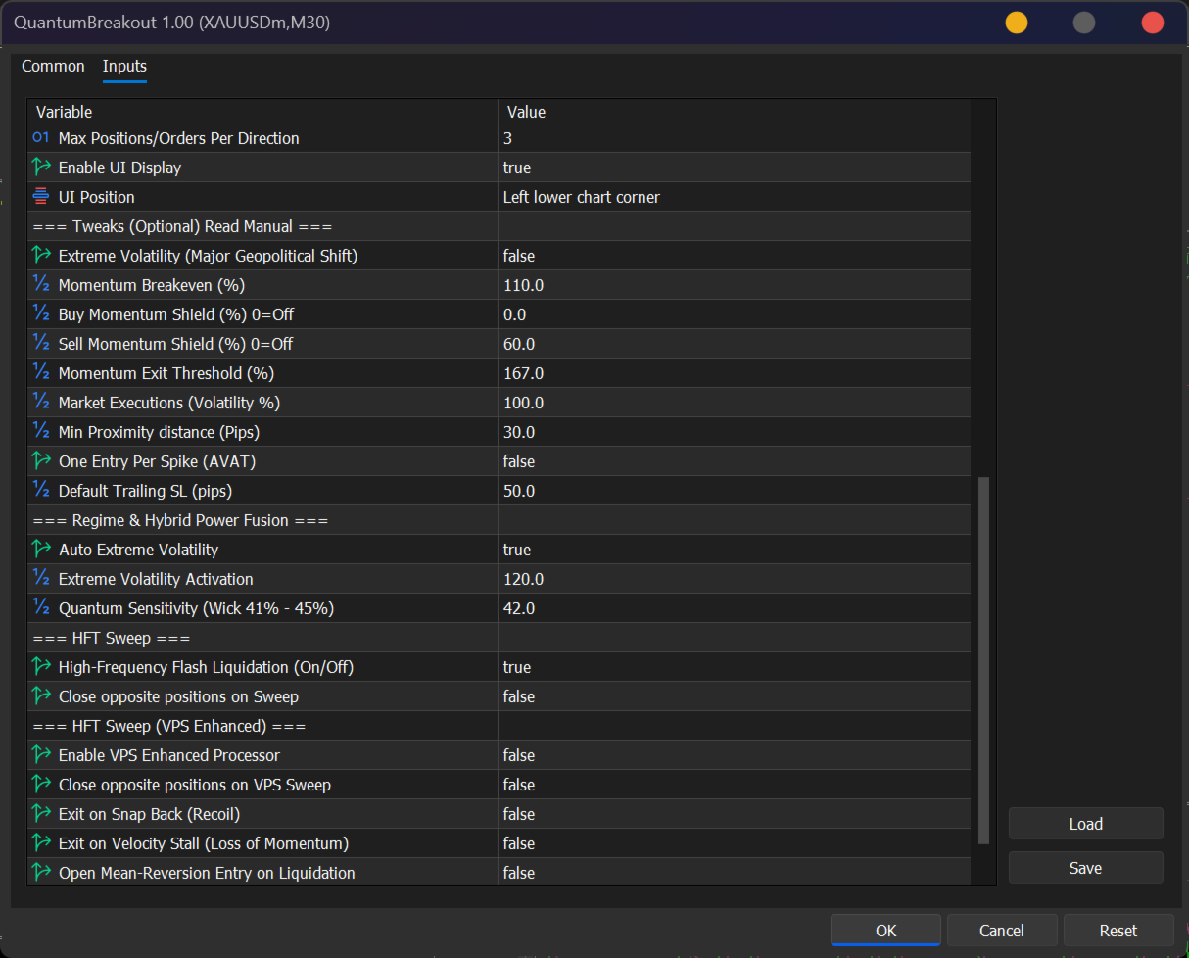Click the boolean arrow icon beside Enable UI Display
The width and height of the screenshot is (1189, 958).
(41, 168)
